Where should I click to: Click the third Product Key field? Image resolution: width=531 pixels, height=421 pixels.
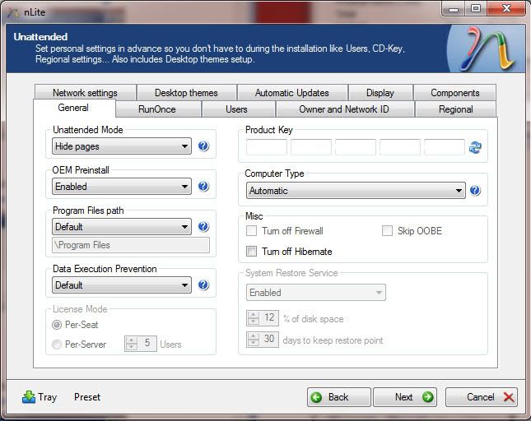(356, 147)
